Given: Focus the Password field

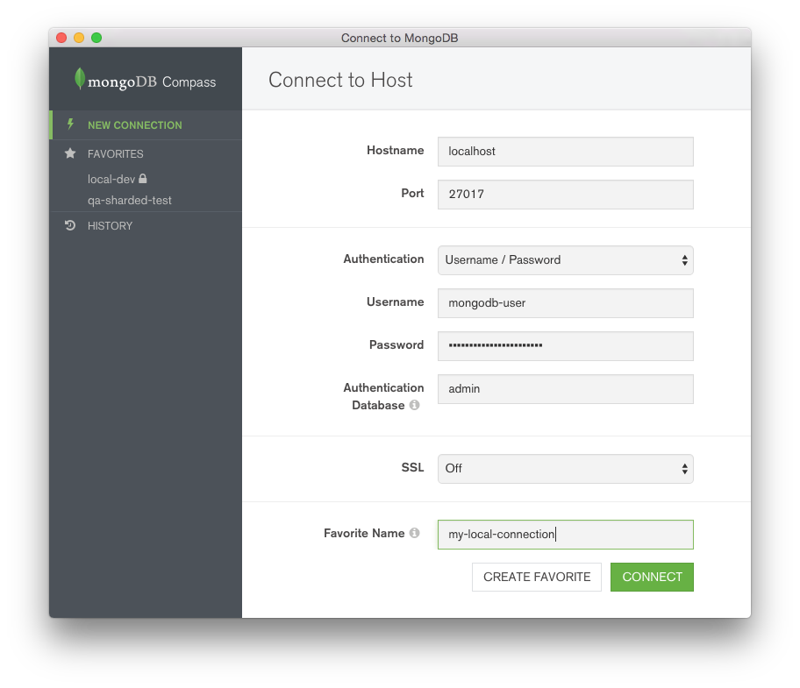Looking at the screenshot, I should coord(565,346).
